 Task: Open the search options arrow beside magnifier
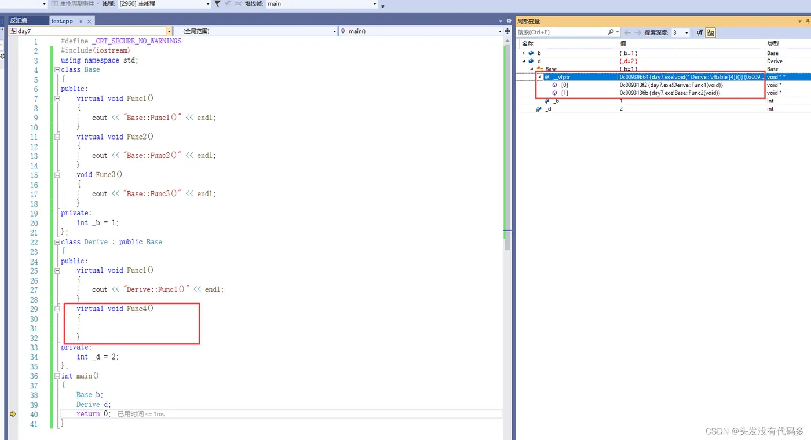tap(618, 32)
